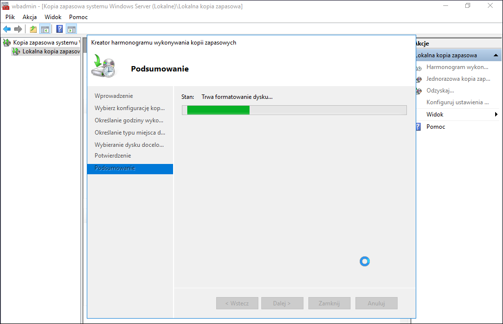
Task: Select Lokalna kopia zapasowa tree node
Action: pos(50,51)
